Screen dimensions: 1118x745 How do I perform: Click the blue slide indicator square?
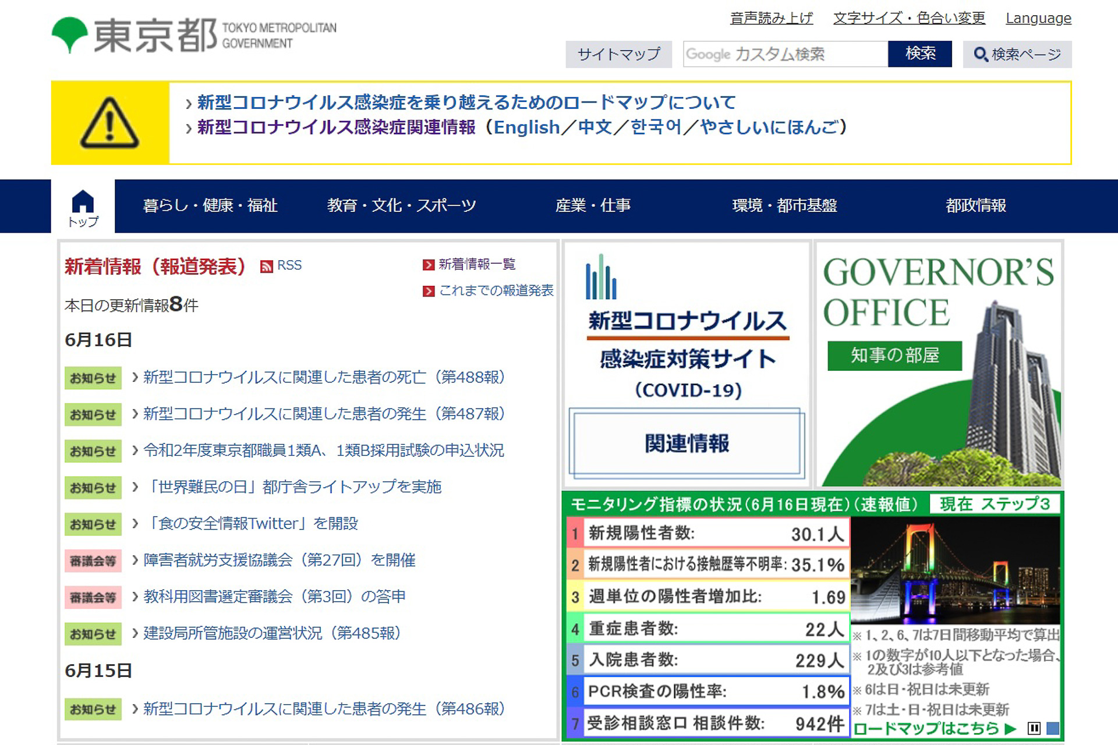pos(1053,728)
